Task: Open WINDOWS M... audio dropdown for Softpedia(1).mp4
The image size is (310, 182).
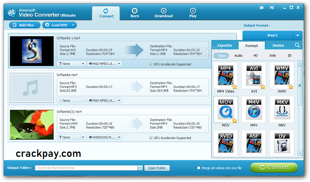Action: (119, 137)
